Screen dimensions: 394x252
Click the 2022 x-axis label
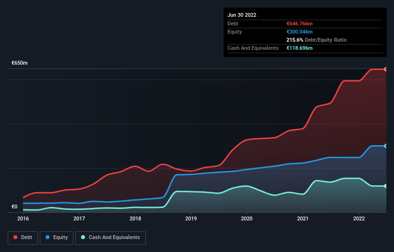[359, 218]
